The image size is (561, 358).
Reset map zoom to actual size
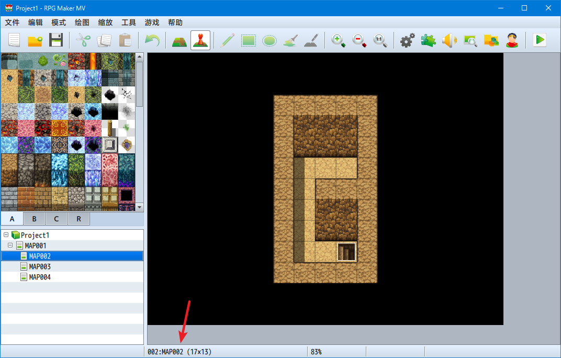[380, 40]
